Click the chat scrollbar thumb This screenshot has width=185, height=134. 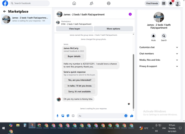[133, 81]
